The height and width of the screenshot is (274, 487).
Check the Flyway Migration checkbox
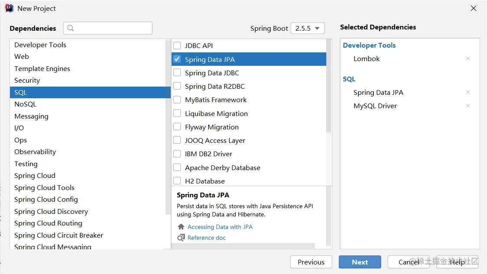177,127
